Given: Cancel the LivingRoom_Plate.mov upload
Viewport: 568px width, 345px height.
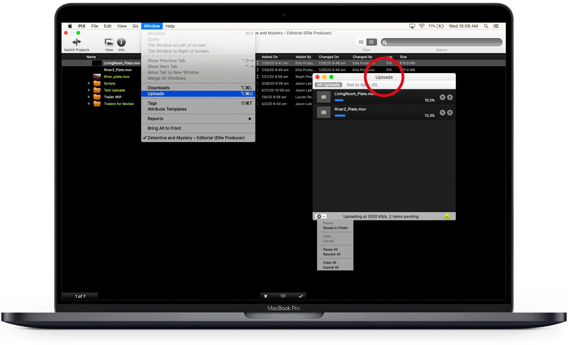Looking at the screenshot, I should [442, 97].
